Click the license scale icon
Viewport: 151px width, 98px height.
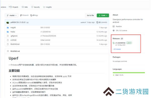114,30
